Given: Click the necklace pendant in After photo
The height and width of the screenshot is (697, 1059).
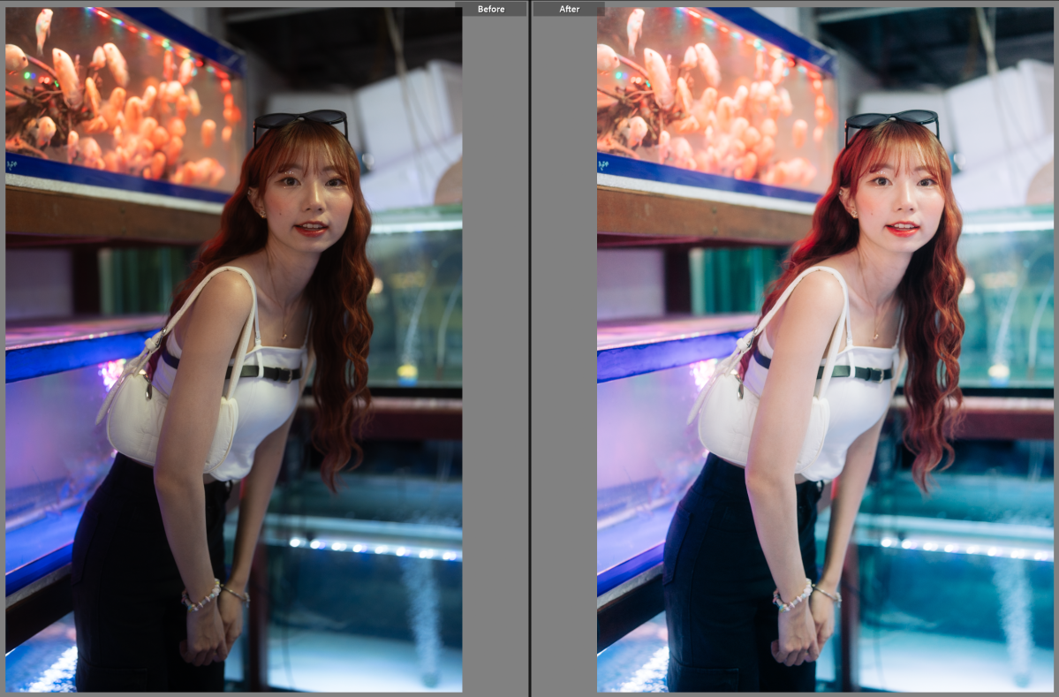Looking at the screenshot, I should point(875,335).
